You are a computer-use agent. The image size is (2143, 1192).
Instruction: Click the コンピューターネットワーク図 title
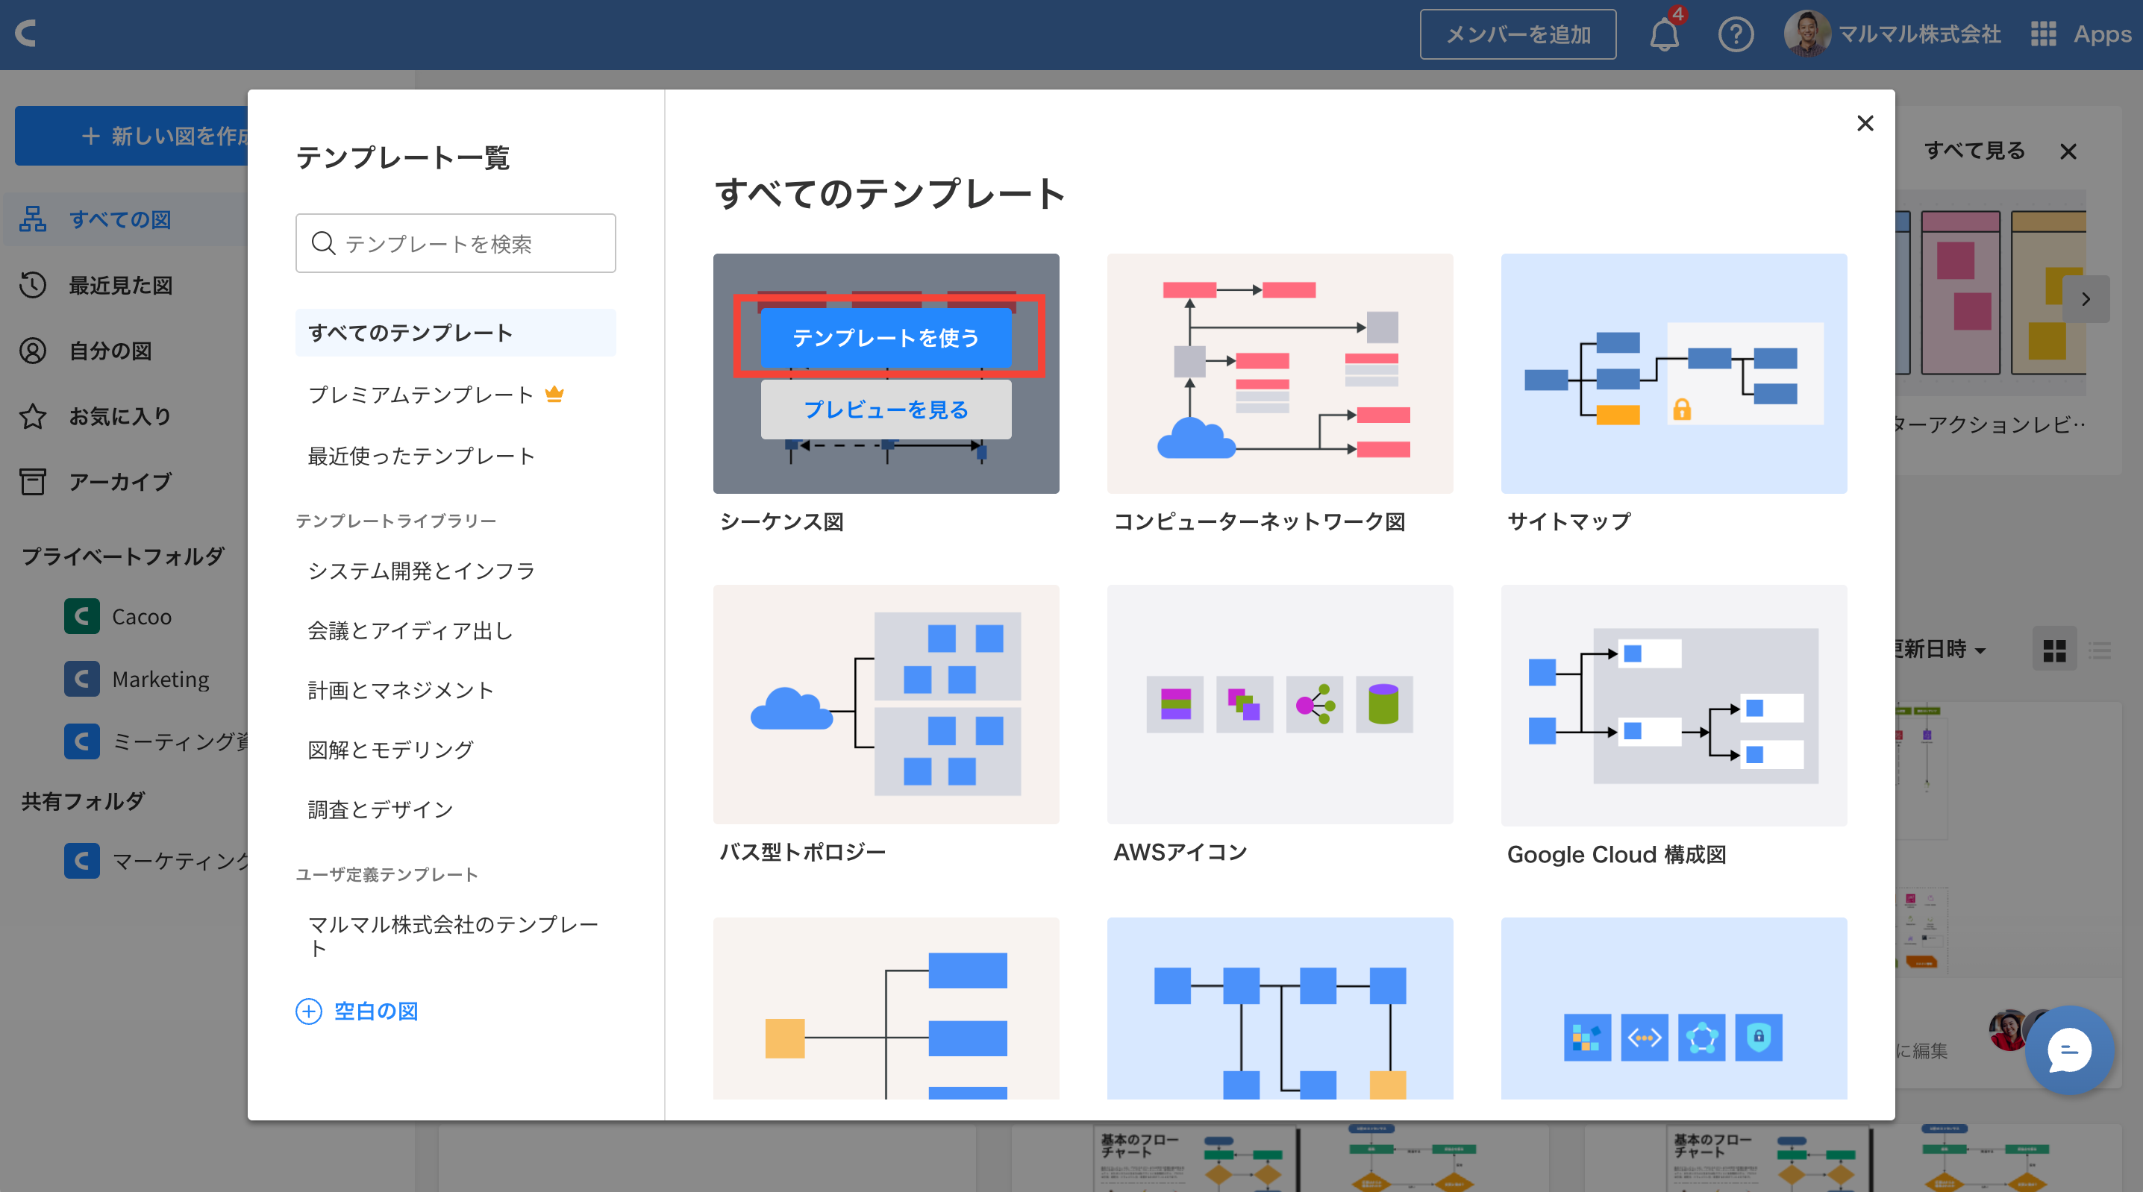point(1260,521)
